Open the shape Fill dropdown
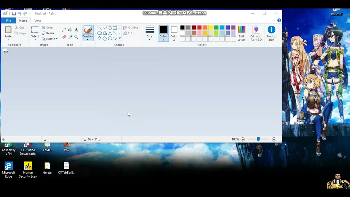This screenshot has height=197, width=350. click(x=129, y=33)
